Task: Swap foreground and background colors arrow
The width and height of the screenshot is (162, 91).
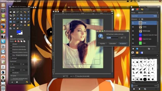Action: (22, 31)
